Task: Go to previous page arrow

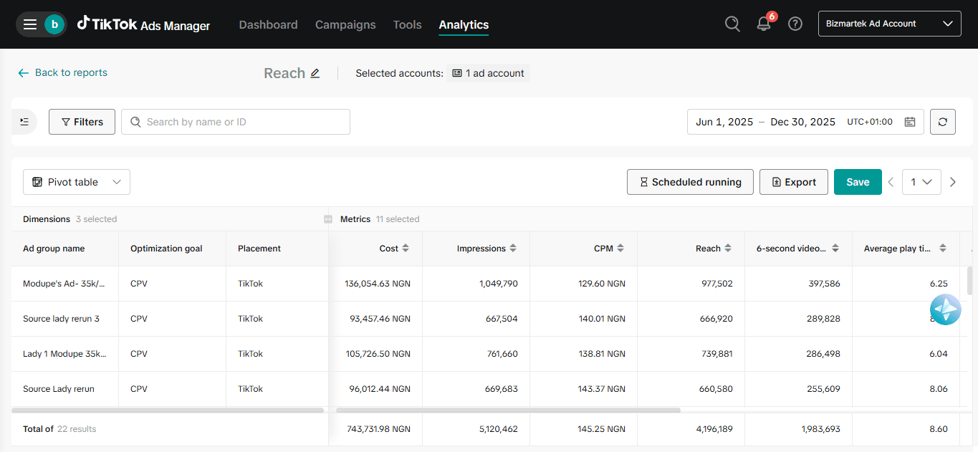Action: pos(891,182)
